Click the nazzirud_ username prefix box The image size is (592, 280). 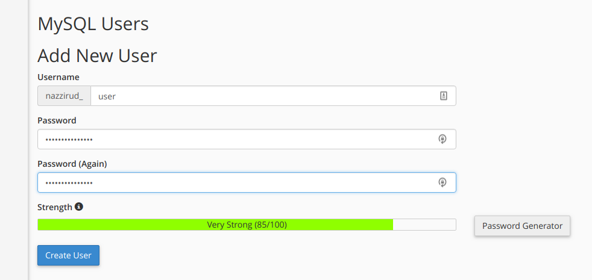click(64, 96)
